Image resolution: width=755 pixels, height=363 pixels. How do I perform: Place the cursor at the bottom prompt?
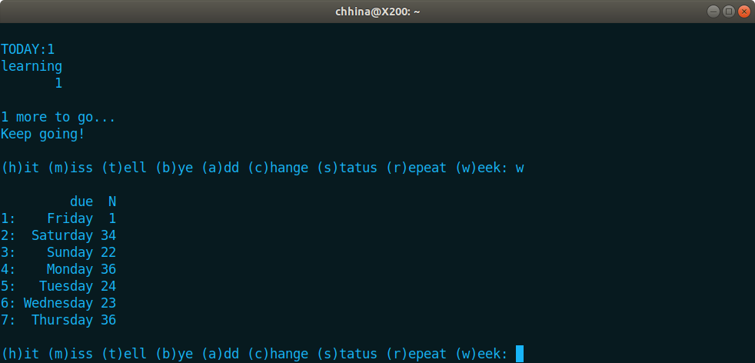click(520, 354)
